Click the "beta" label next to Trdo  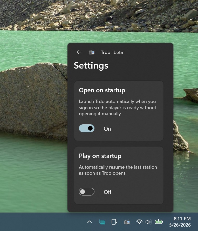point(118,52)
